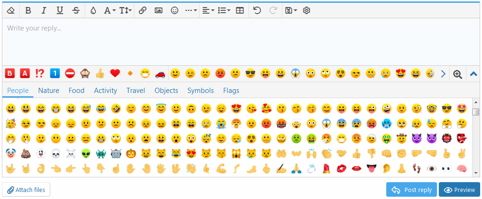This screenshot has width=482, height=199.
Task: Undo the last edit
Action: tap(257, 10)
